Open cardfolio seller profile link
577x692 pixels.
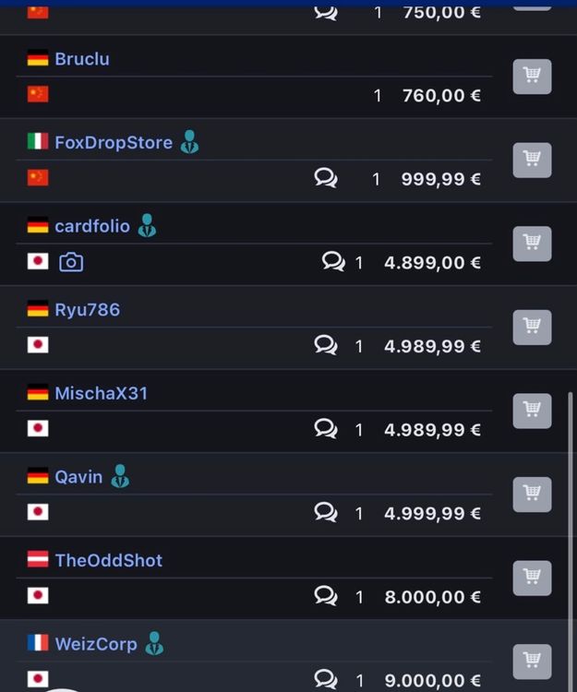tap(92, 226)
